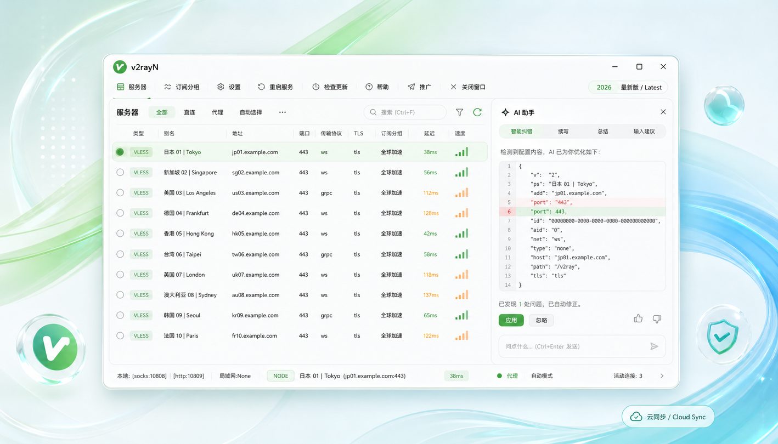
Task: Click the v2rayN logo icon in title bar
Action: click(120, 67)
